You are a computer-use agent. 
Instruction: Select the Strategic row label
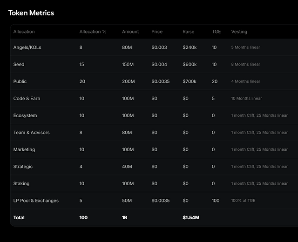[23, 167]
